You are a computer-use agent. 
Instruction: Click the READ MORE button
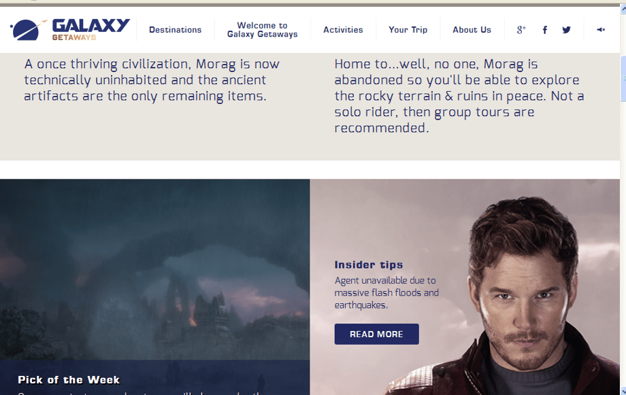pos(376,334)
